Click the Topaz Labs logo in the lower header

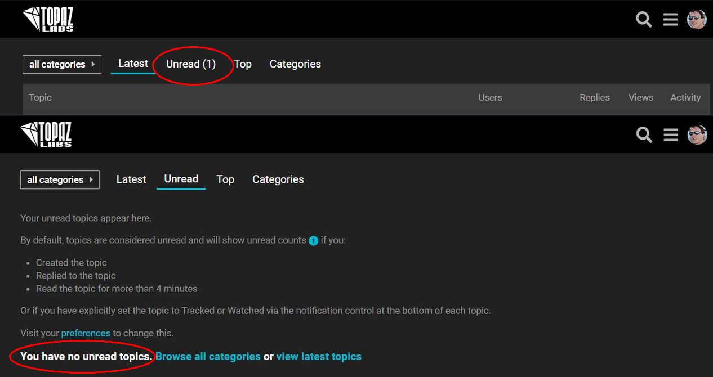pyautogui.click(x=46, y=134)
